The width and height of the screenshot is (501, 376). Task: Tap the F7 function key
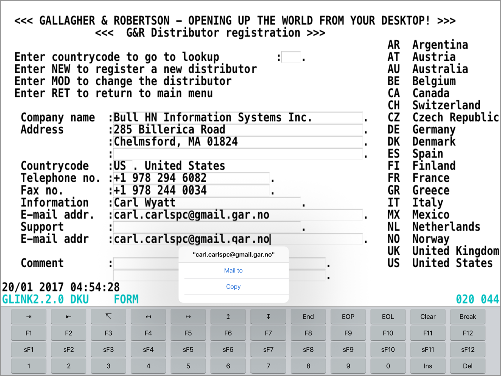pyautogui.click(x=268, y=333)
